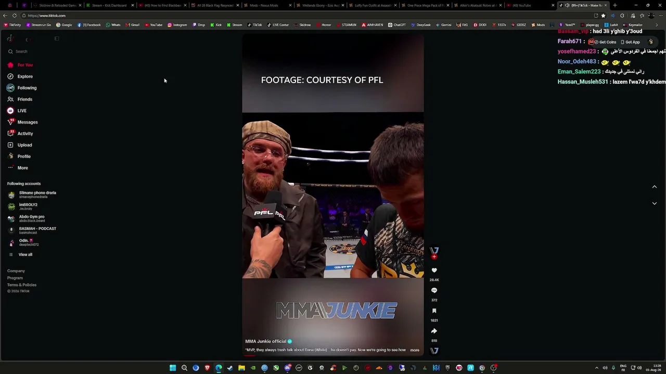Open MMA Junkie official profile name
Viewport: 666px width, 374px height.
[x=266, y=341]
